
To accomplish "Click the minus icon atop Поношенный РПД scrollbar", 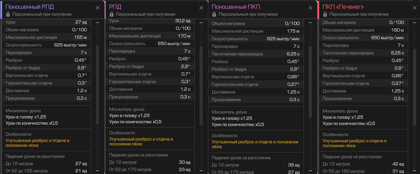I will (x=97, y=22).
